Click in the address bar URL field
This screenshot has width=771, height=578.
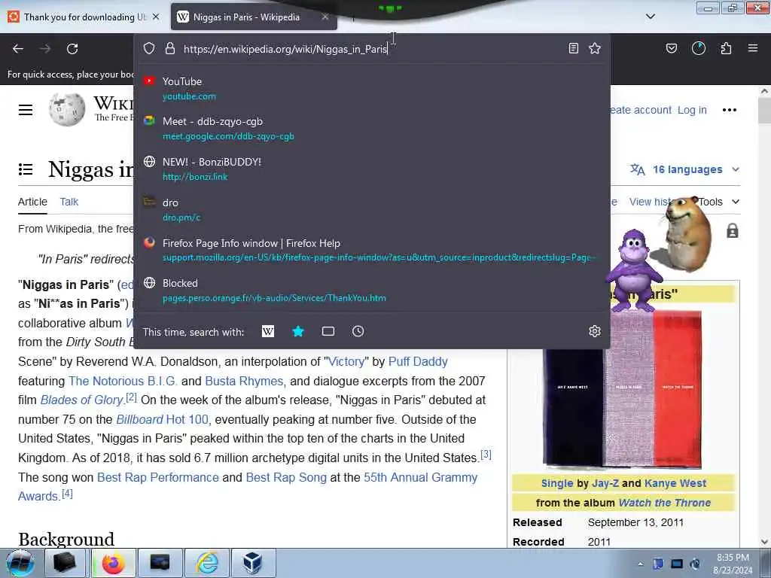point(372,49)
